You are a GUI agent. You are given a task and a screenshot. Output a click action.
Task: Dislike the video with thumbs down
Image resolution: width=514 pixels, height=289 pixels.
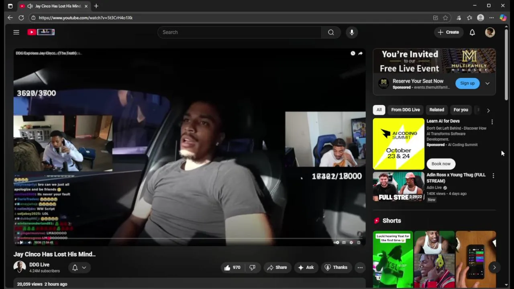tap(252, 267)
